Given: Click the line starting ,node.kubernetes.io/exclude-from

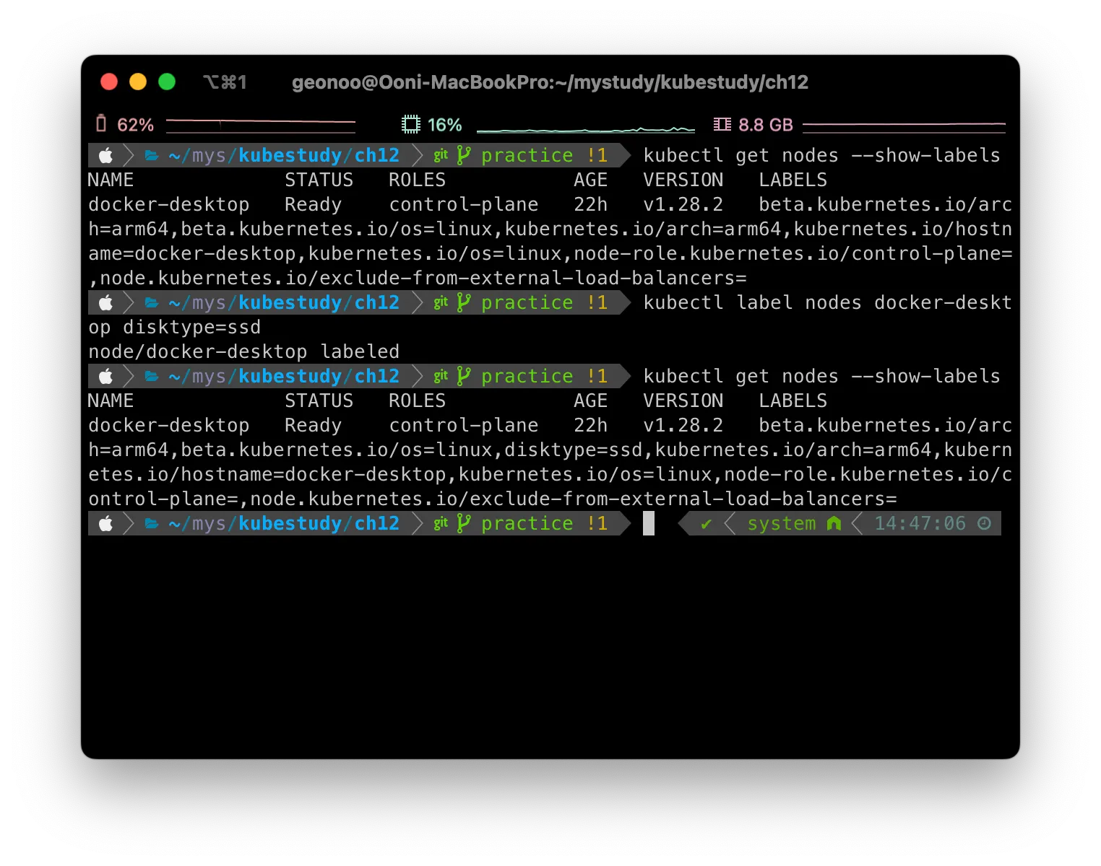Looking at the screenshot, I should [418, 279].
